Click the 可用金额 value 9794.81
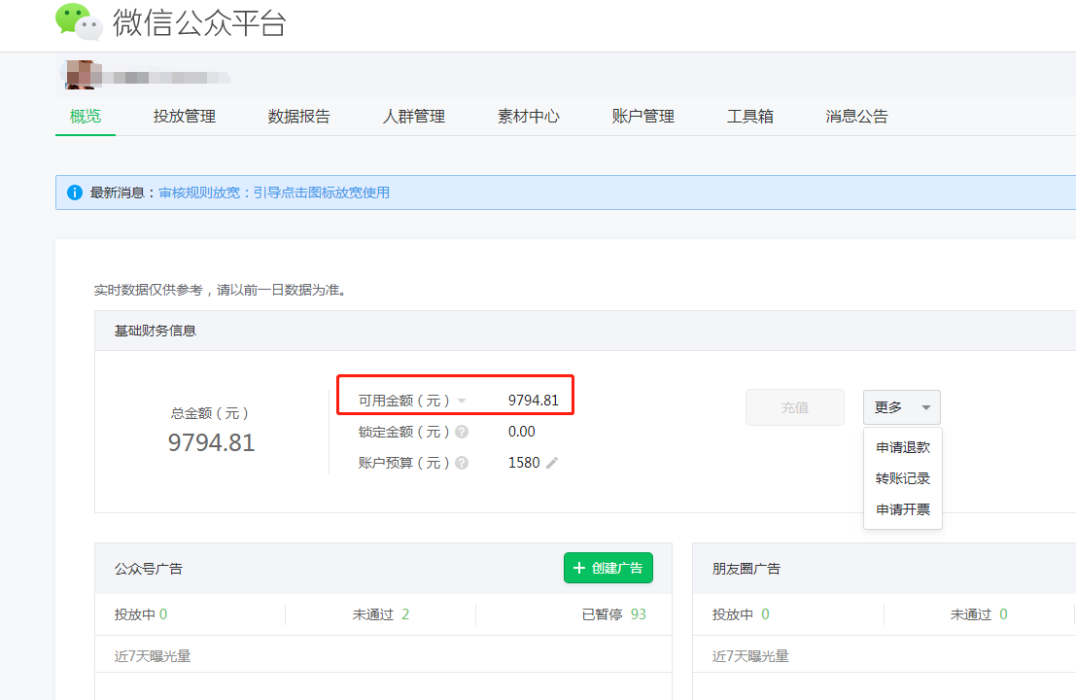Image resolution: width=1076 pixels, height=700 pixels. coord(534,401)
